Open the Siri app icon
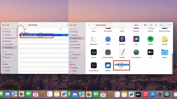 tap(136, 39)
